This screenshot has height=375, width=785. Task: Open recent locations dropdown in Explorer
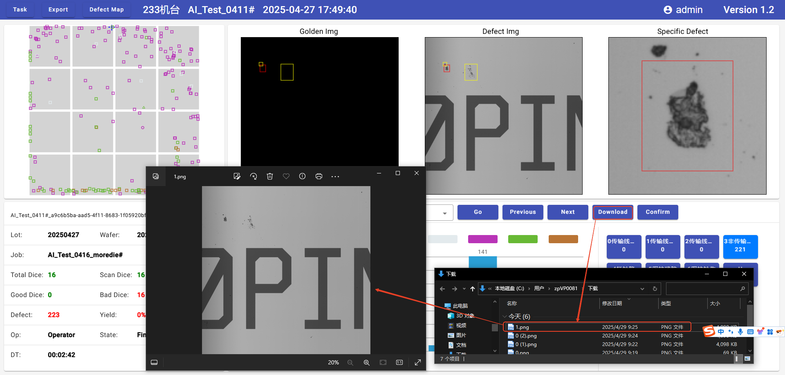coord(464,288)
